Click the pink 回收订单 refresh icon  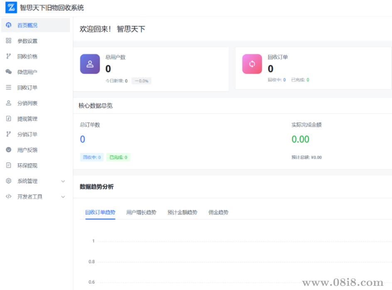pyautogui.click(x=252, y=64)
